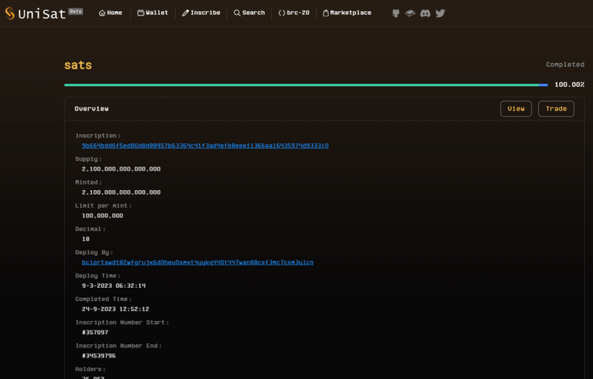
Task: Open the Wallet menu item
Action: pyautogui.click(x=153, y=13)
